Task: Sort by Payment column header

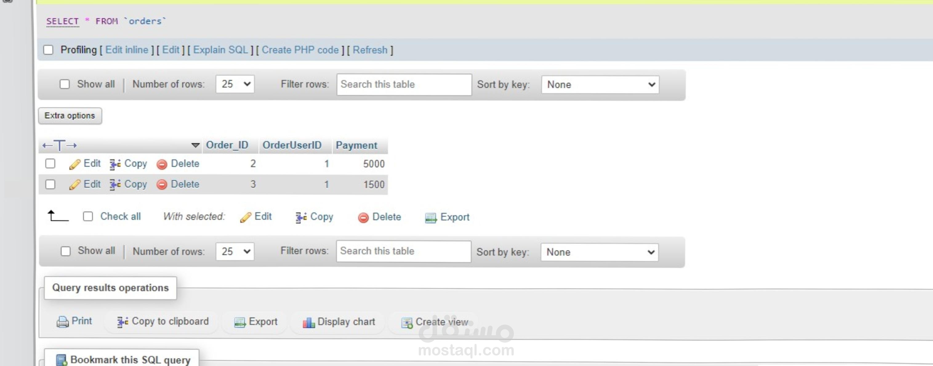Action: click(x=356, y=145)
